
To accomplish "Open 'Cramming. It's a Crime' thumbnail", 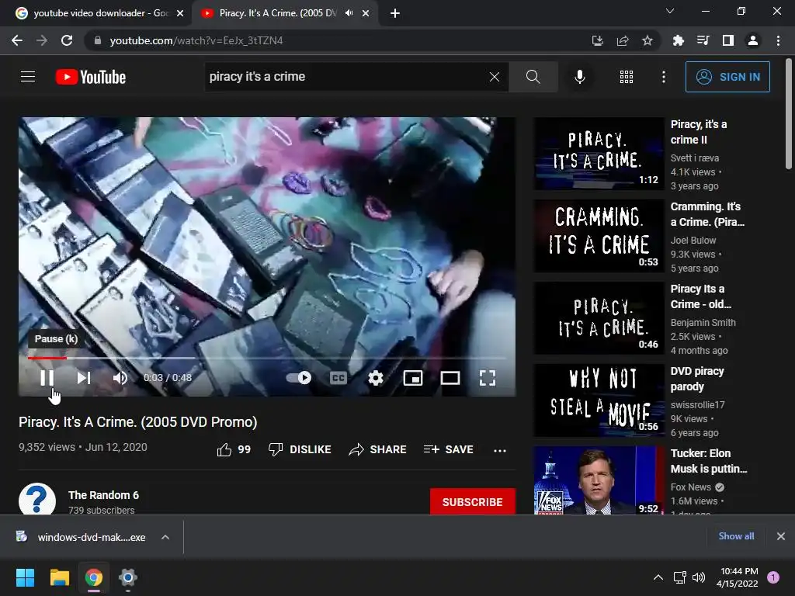I will [x=599, y=236].
